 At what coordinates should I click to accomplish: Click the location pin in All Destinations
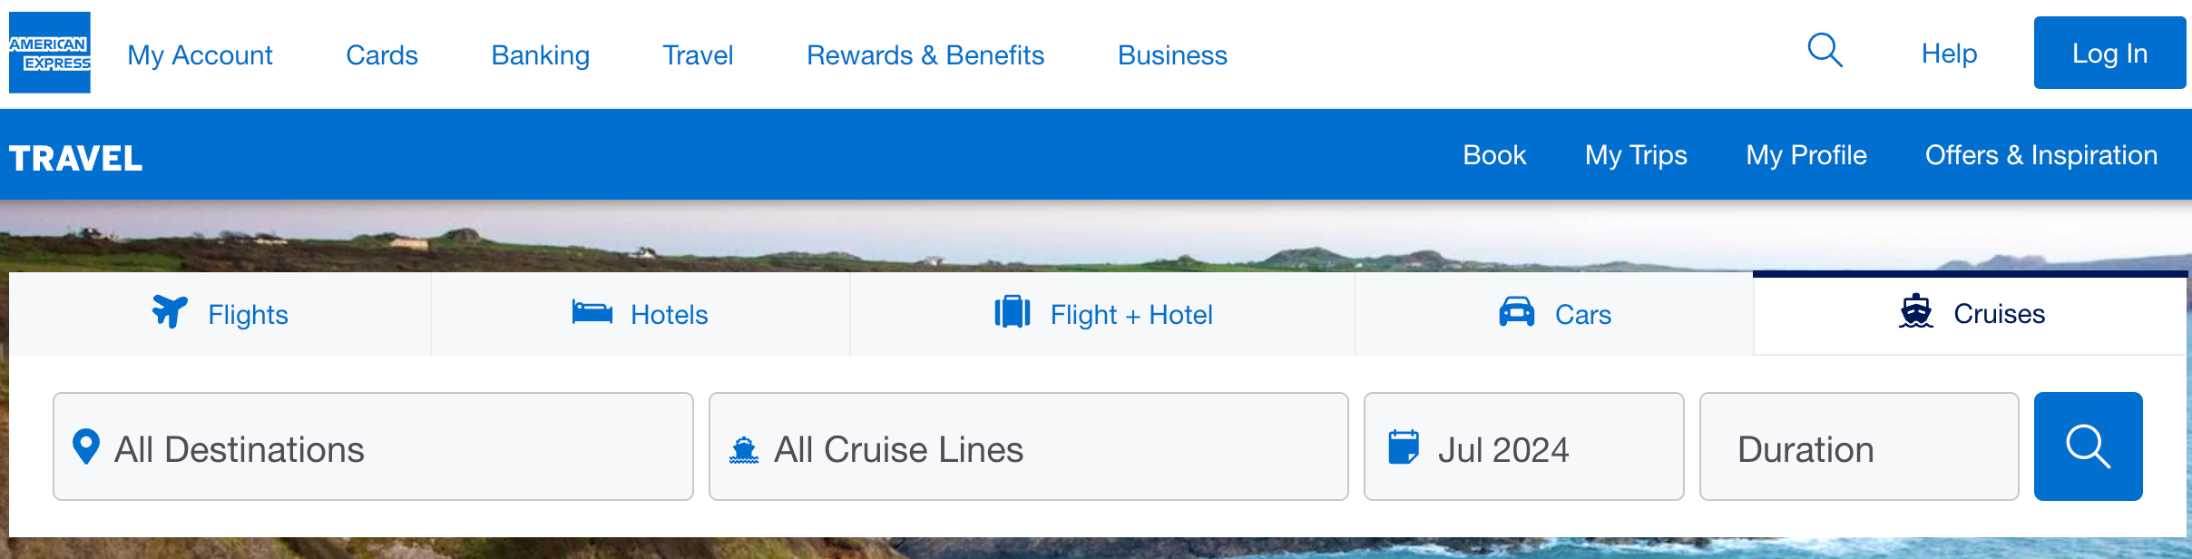[x=87, y=446]
